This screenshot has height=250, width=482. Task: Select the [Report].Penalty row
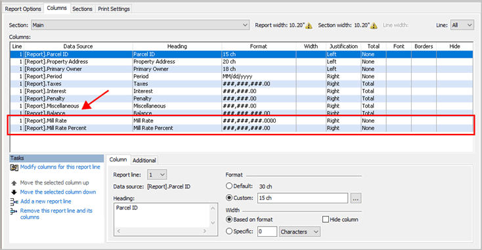(x=241, y=98)
